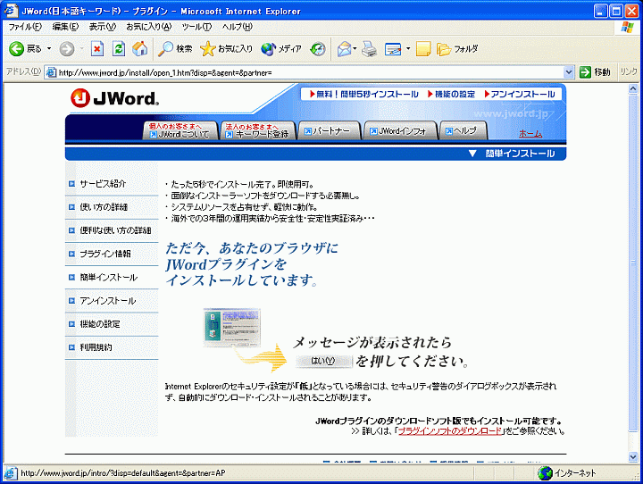Switch to the パートナー tab
The width and height of the screenshot is (643, 484).
[328, 131]
